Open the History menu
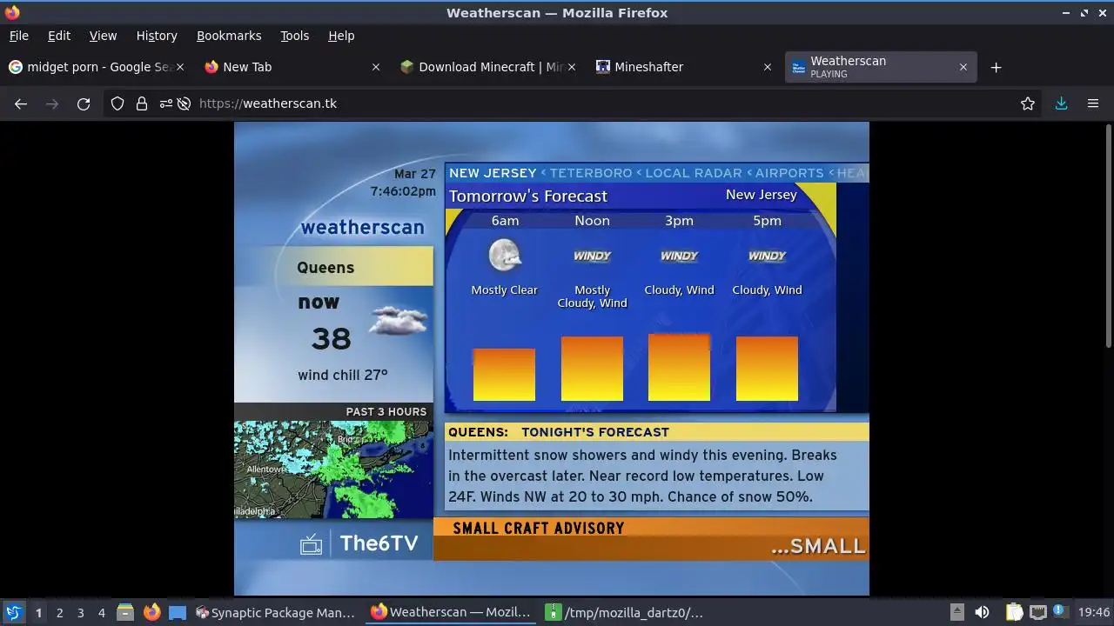 157,36
